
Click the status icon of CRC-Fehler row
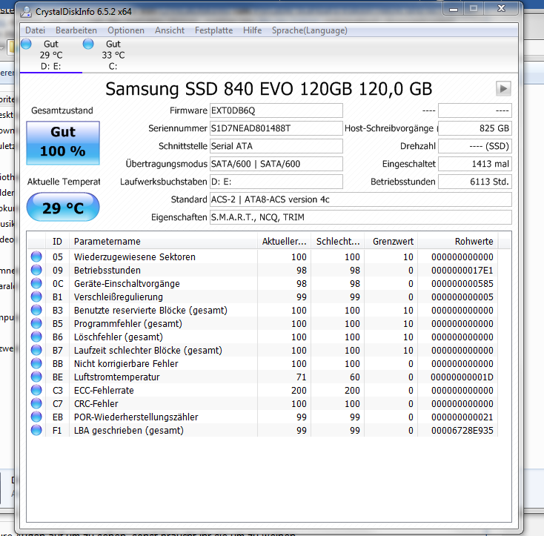pos(36,403)
